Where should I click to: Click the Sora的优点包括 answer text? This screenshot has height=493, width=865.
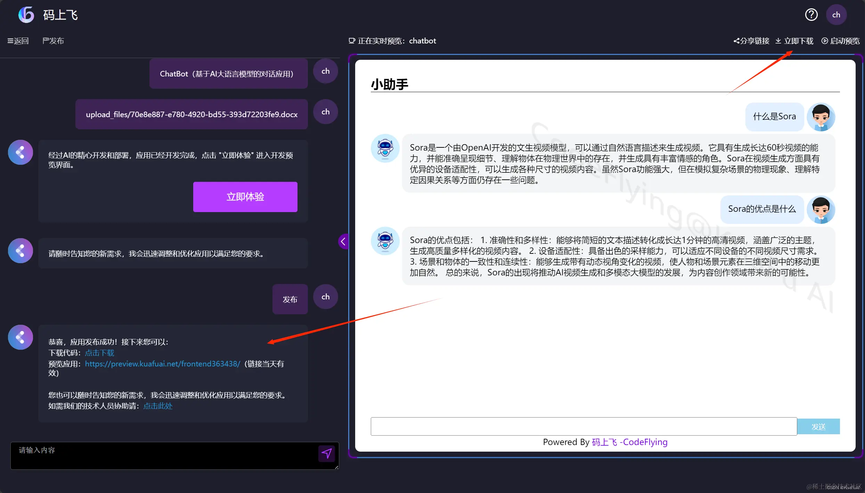pos(615,256)
